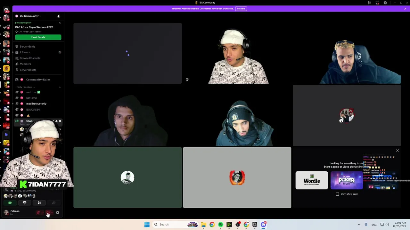Image resolution: width=410 pixels, height=230 pixels.
Task: Open the yellow-orange server icon in sidebar
Action: [x=6, y=68]
